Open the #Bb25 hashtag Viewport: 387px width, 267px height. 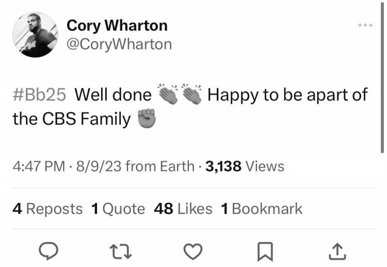click(x=40, y=95)
